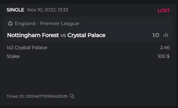
Task: Click the Nov 10, 2022 date
Action: 41,10
